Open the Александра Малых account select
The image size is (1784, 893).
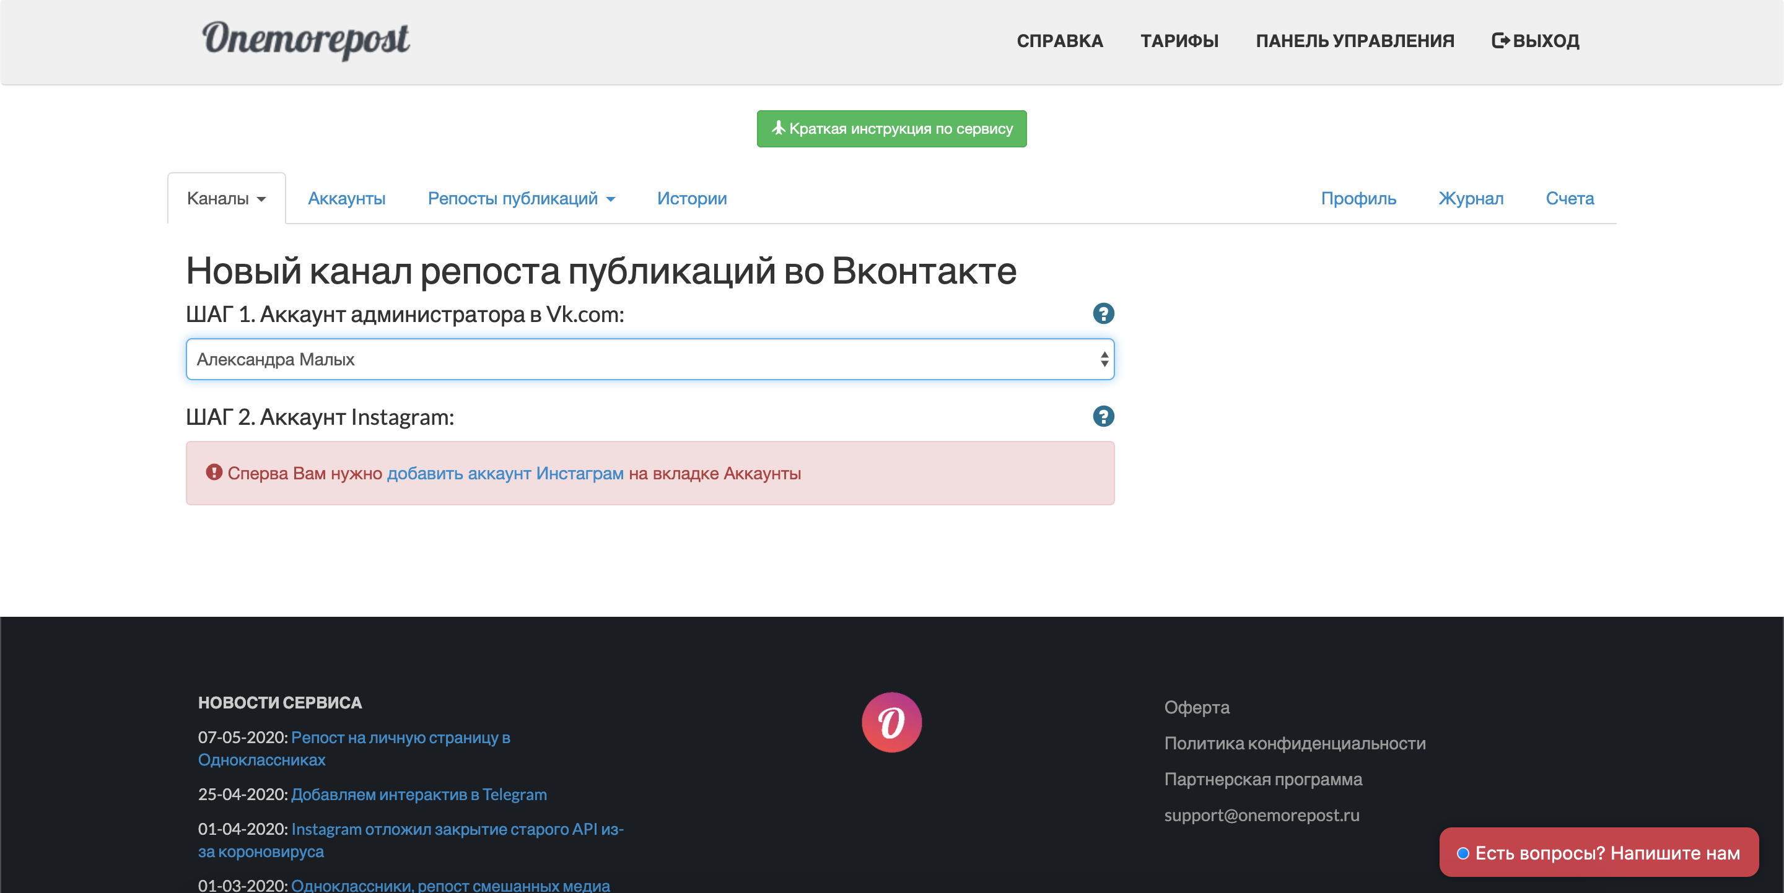[x=650, y=359]
